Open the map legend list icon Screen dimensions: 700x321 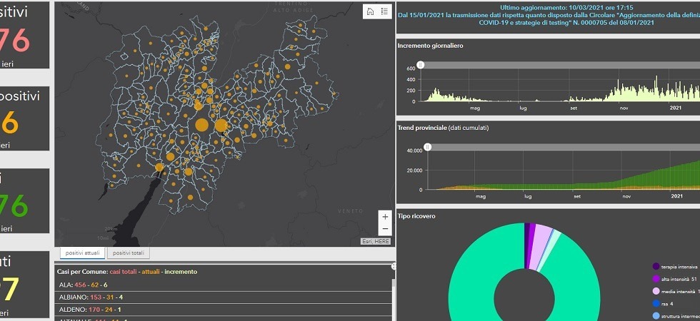pos(384,12)
